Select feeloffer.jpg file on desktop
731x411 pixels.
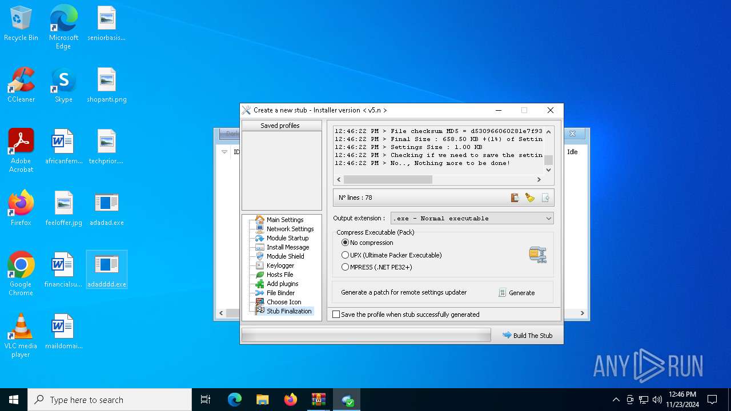point(63,208)
